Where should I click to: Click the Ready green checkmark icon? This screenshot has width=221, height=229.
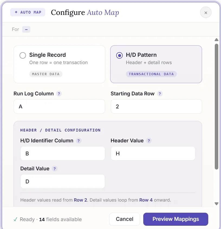click(x=15, y=219)
